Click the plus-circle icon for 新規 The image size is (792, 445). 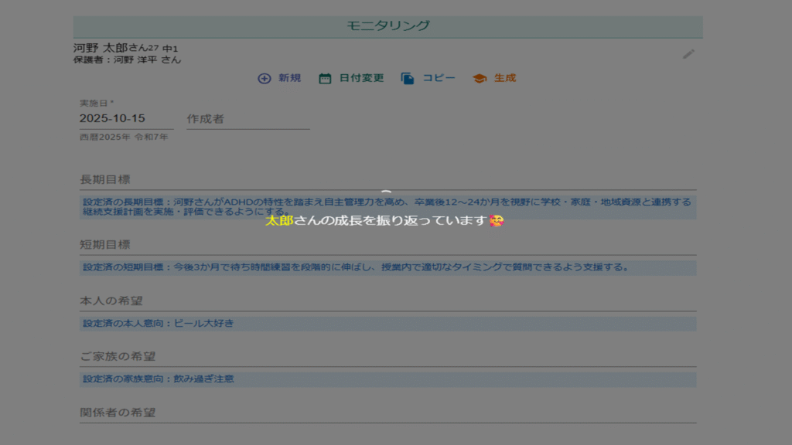tap(265, 78)
